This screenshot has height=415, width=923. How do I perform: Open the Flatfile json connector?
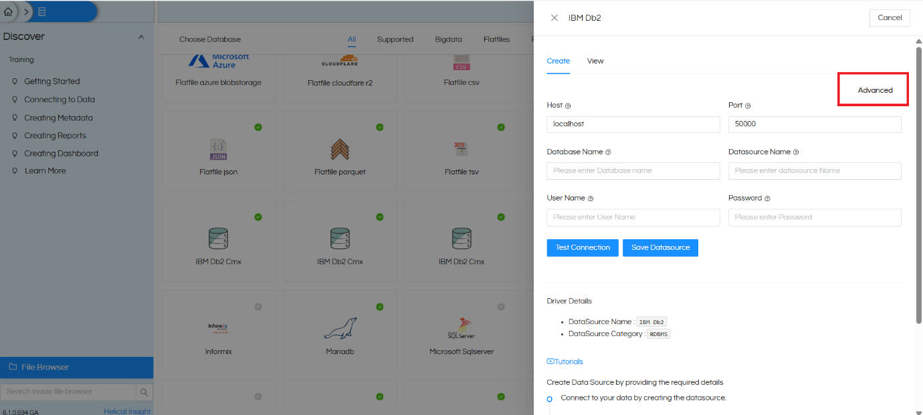coord(218,151)
